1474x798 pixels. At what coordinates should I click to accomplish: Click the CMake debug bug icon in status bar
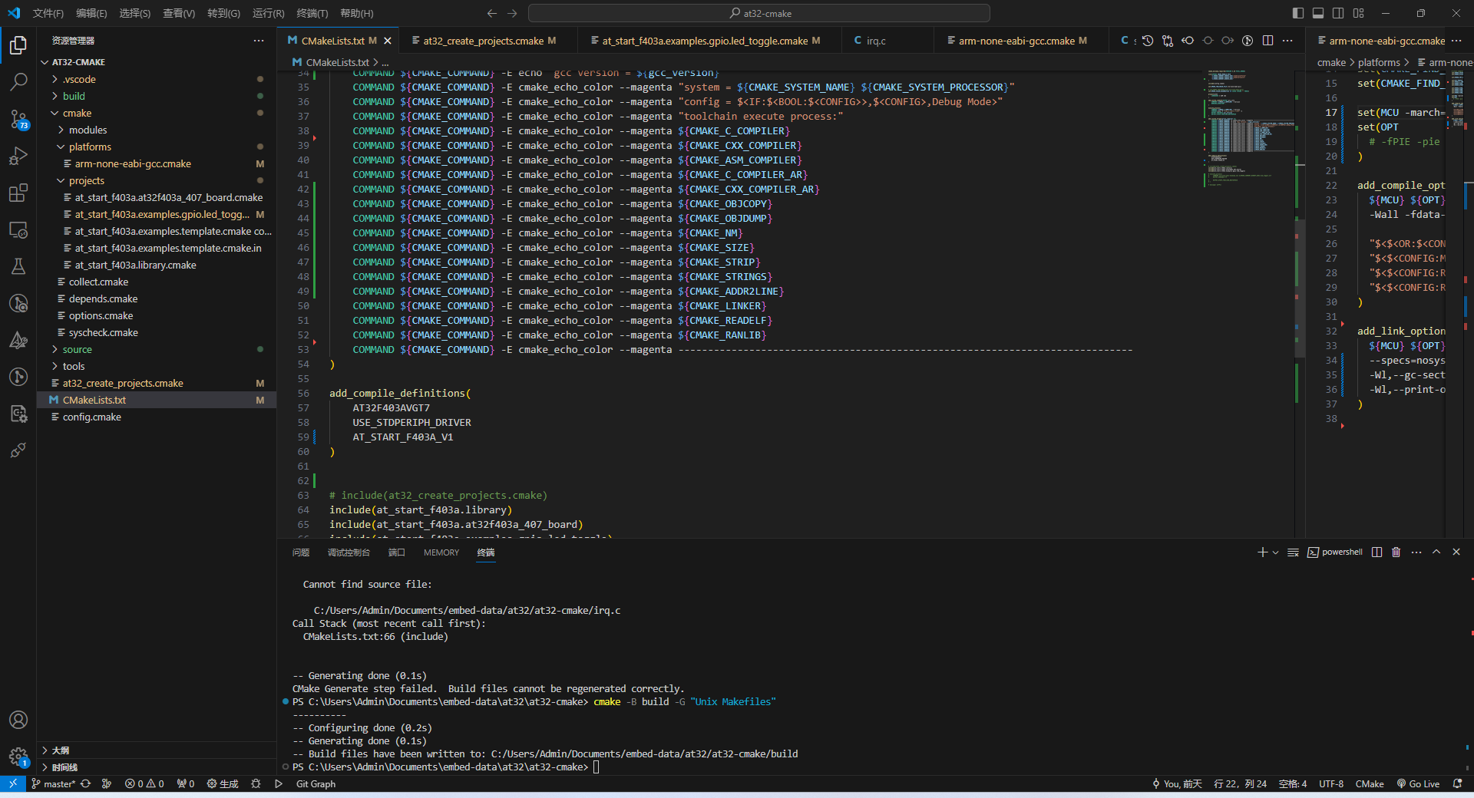(256, 784)
